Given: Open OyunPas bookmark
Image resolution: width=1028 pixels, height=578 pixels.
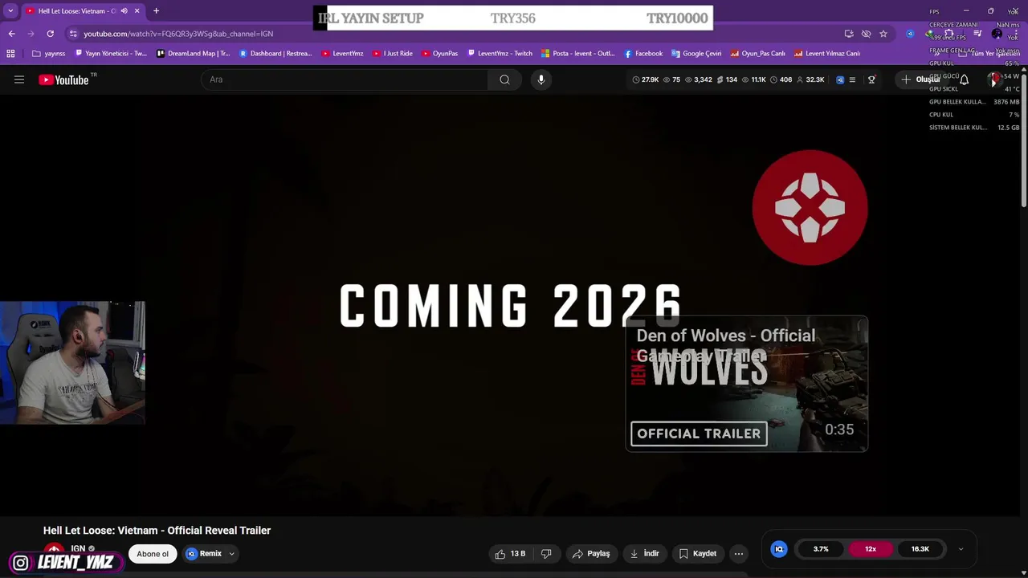Looking at the screenshot, I should pyautogui.click(x=439, y=54).
